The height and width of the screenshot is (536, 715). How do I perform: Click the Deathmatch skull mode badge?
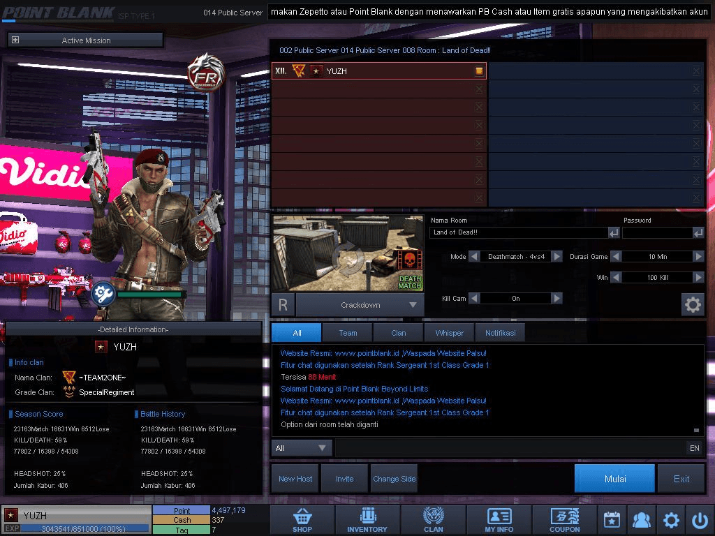coord(409,261)
